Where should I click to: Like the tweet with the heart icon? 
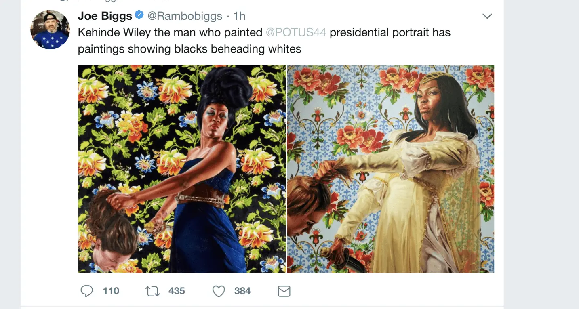coord(219,291)
